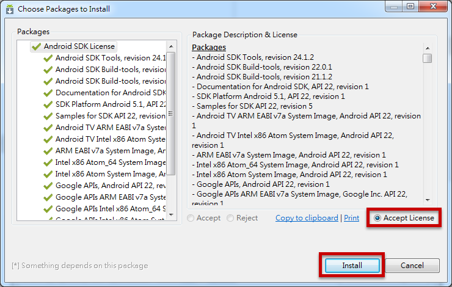The image size is (452, 287).
Task: Click checkmark beside Google APIs, Android API 22
Action: point(48,186)
